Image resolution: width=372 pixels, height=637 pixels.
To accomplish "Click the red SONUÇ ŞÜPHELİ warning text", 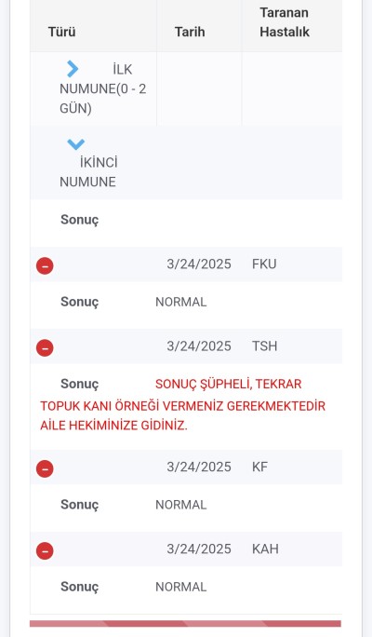I will [x=183, y=404].
